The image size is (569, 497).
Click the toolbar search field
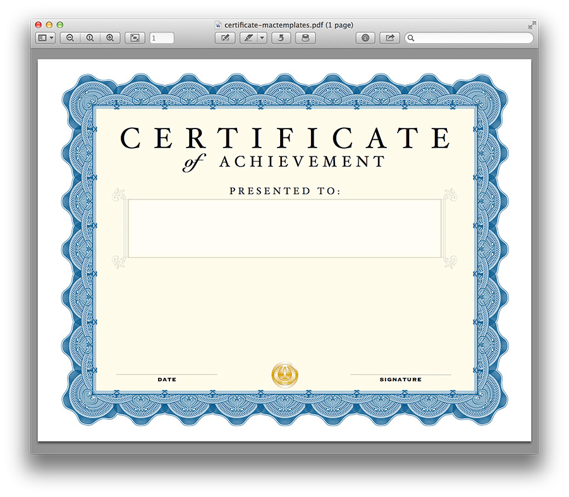469,38
